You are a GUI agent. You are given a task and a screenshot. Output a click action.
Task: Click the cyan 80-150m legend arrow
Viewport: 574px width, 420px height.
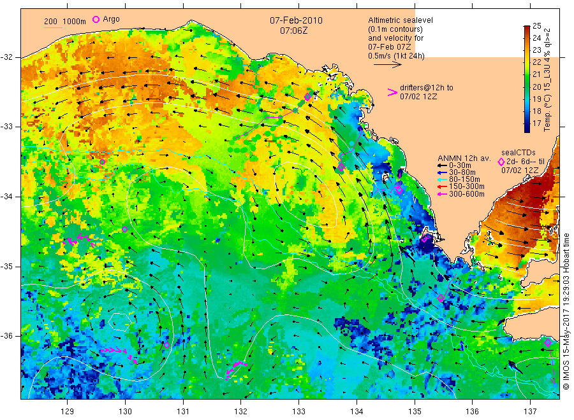pyautogui.click(x=442, y=179)
